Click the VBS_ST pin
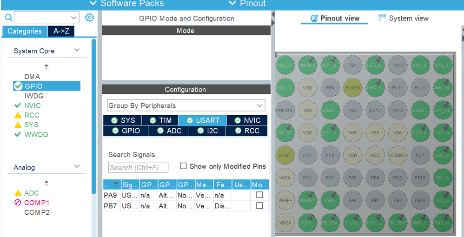 (285, 132)
